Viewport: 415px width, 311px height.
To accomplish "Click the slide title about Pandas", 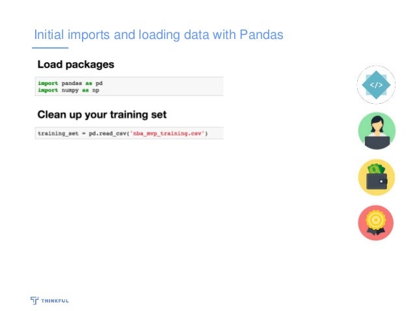I will (x=159, y=35).
